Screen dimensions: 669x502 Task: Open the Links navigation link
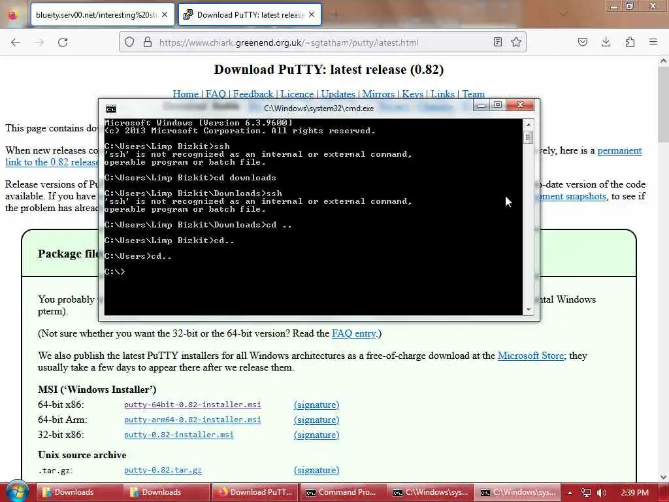[x=442, y=94]
